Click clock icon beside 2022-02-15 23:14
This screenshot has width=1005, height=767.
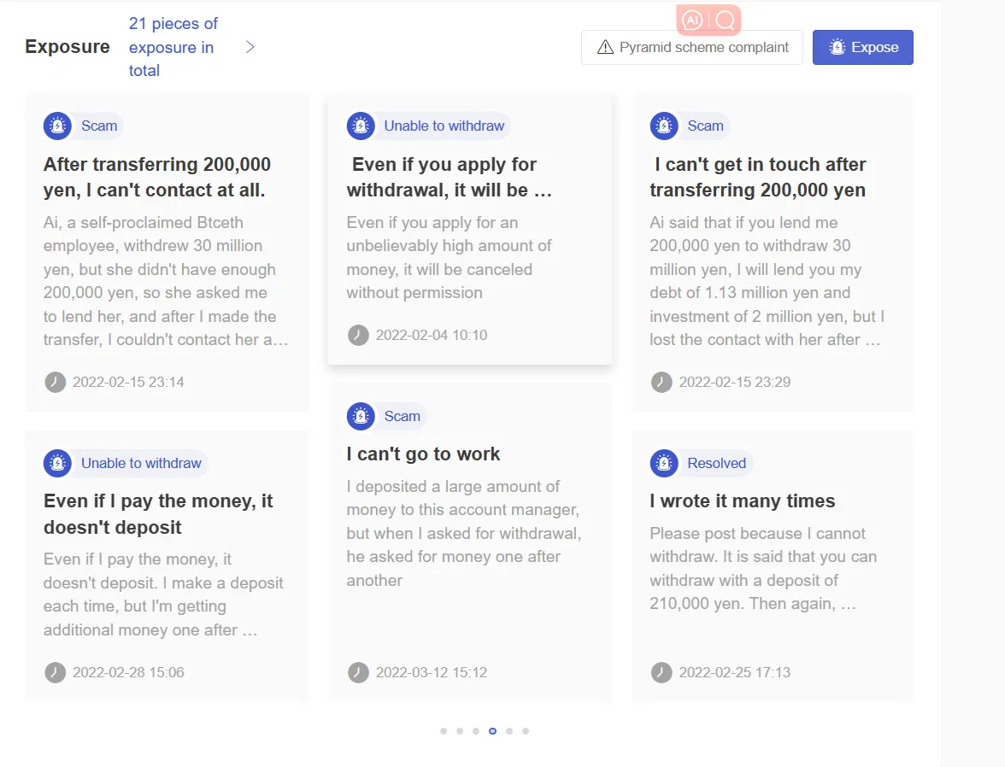pos(55,382)
